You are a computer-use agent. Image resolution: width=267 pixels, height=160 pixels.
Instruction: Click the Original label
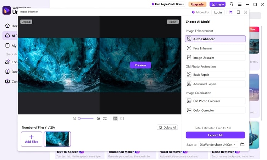pyautogui.click(x=26, y=22)
